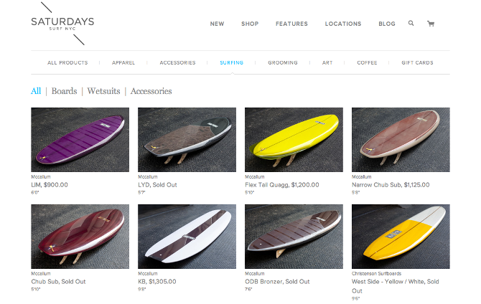Open the purple LIM surfboard thumbnail
481x304 pixels.
80,140
